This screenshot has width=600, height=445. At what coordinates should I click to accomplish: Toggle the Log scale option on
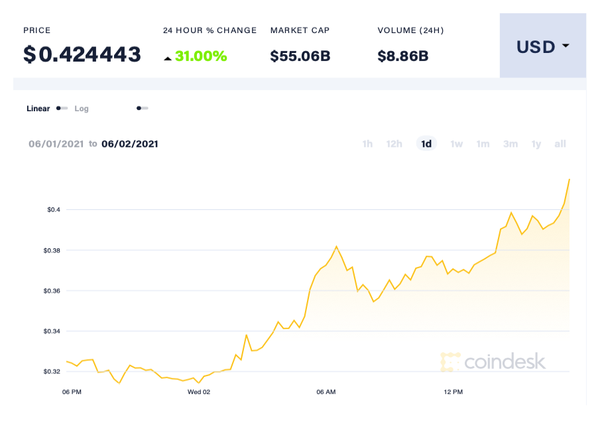[82, 108]
